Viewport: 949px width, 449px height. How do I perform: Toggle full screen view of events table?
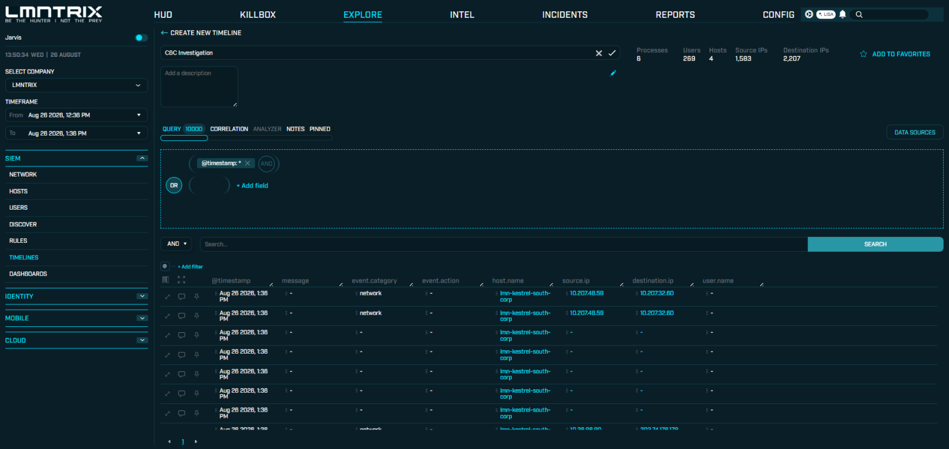(x=181, y=280)
